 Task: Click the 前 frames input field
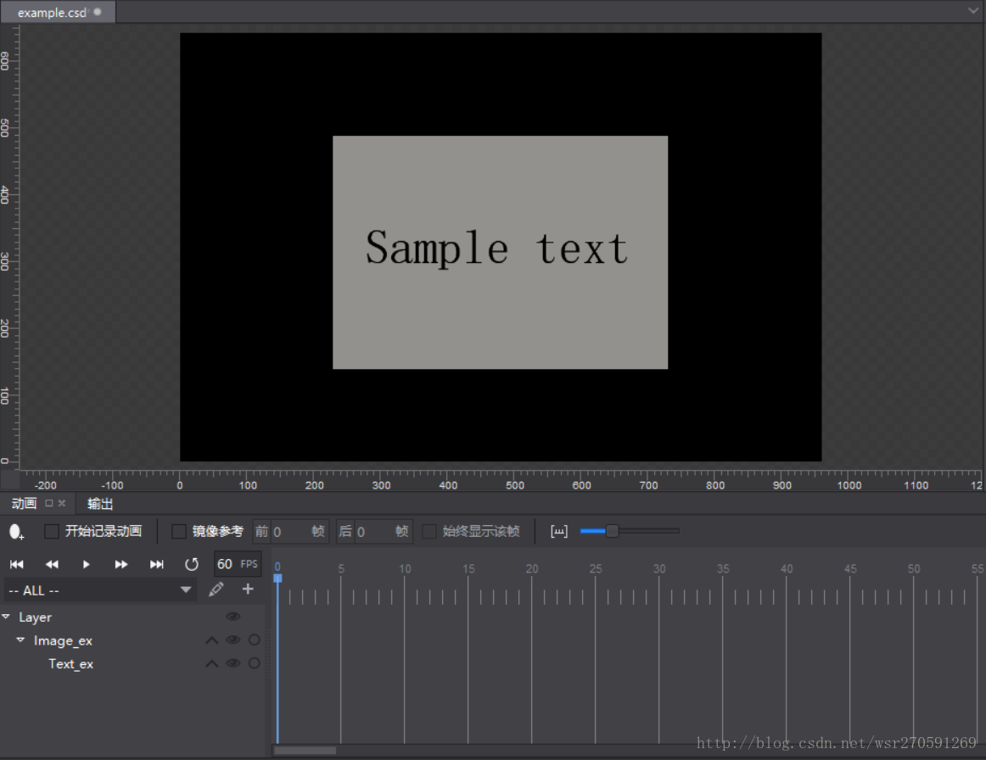coord(291,532)
